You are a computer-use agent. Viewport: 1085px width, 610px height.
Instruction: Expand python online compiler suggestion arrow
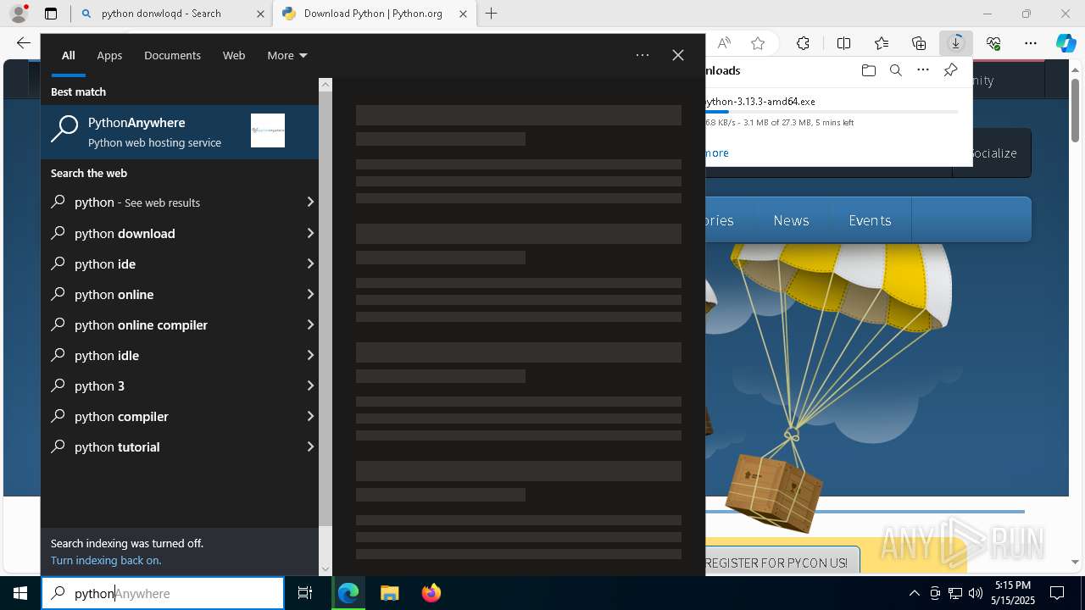pyautogui.click(x=310, y=324)
